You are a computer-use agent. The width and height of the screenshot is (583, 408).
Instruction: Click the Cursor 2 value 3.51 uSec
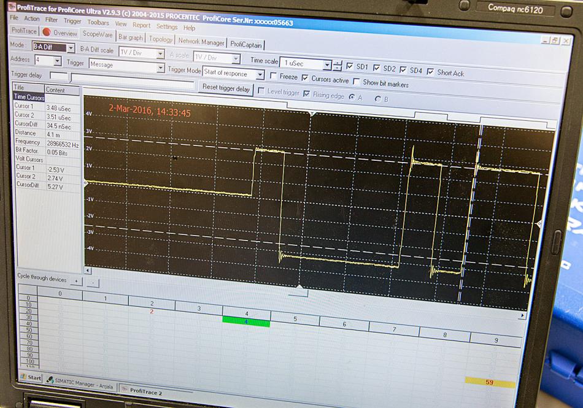pos(58,117)
